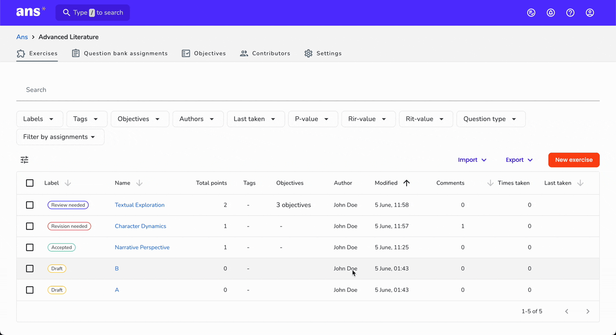Check the Narrative Perspective row checkbox
Screen dimensions: 616x335
pyautogui.click(x=30, y=248)
